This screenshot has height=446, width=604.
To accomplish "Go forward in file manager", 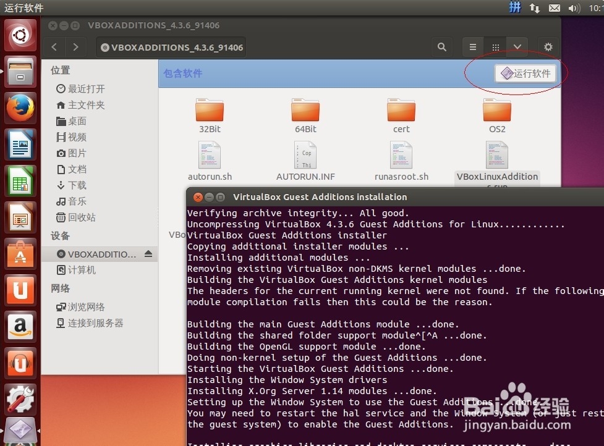I will click(x=75, y=48).
